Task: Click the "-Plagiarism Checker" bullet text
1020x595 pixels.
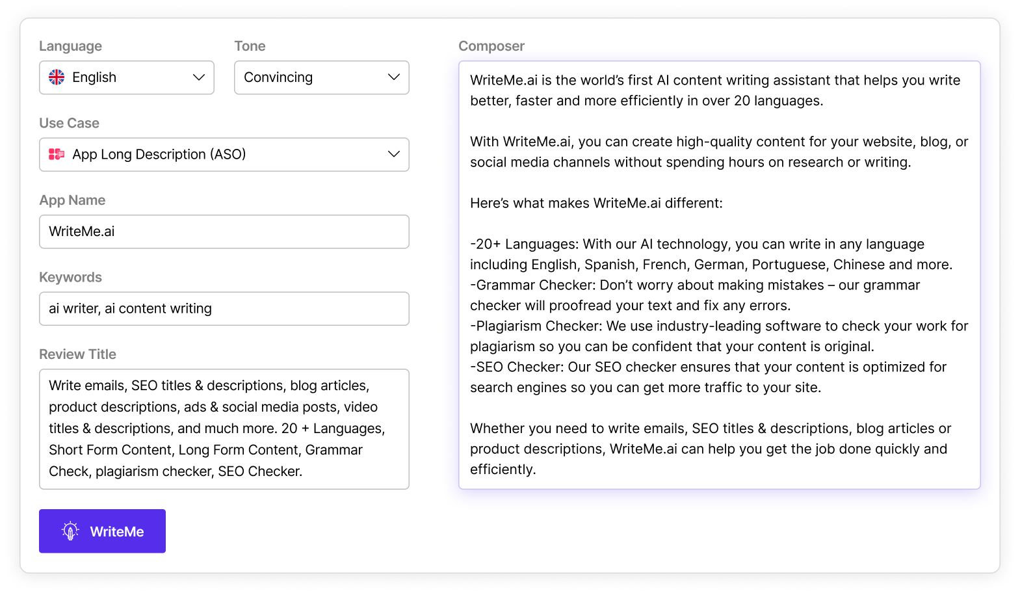Action: (x=719, y=336)
